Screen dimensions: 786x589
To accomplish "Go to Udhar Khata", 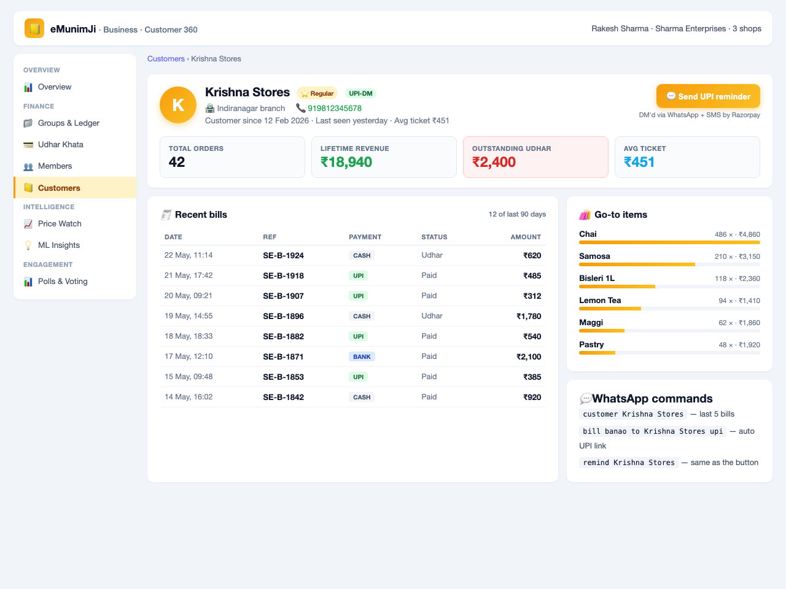I will (x=75, y=145).
